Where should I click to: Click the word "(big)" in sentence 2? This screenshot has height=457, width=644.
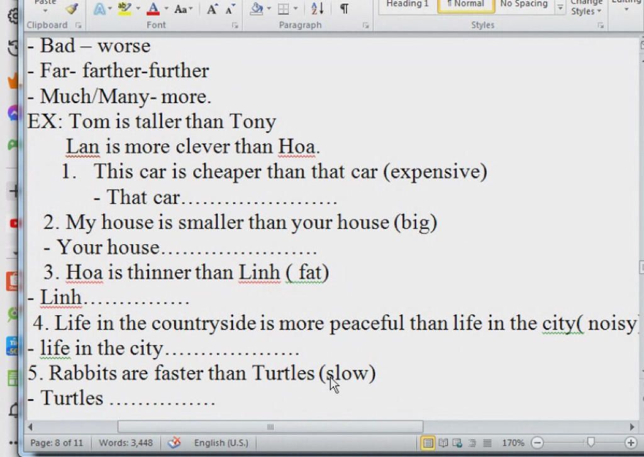pyautogui.click(x=415, y=223)
